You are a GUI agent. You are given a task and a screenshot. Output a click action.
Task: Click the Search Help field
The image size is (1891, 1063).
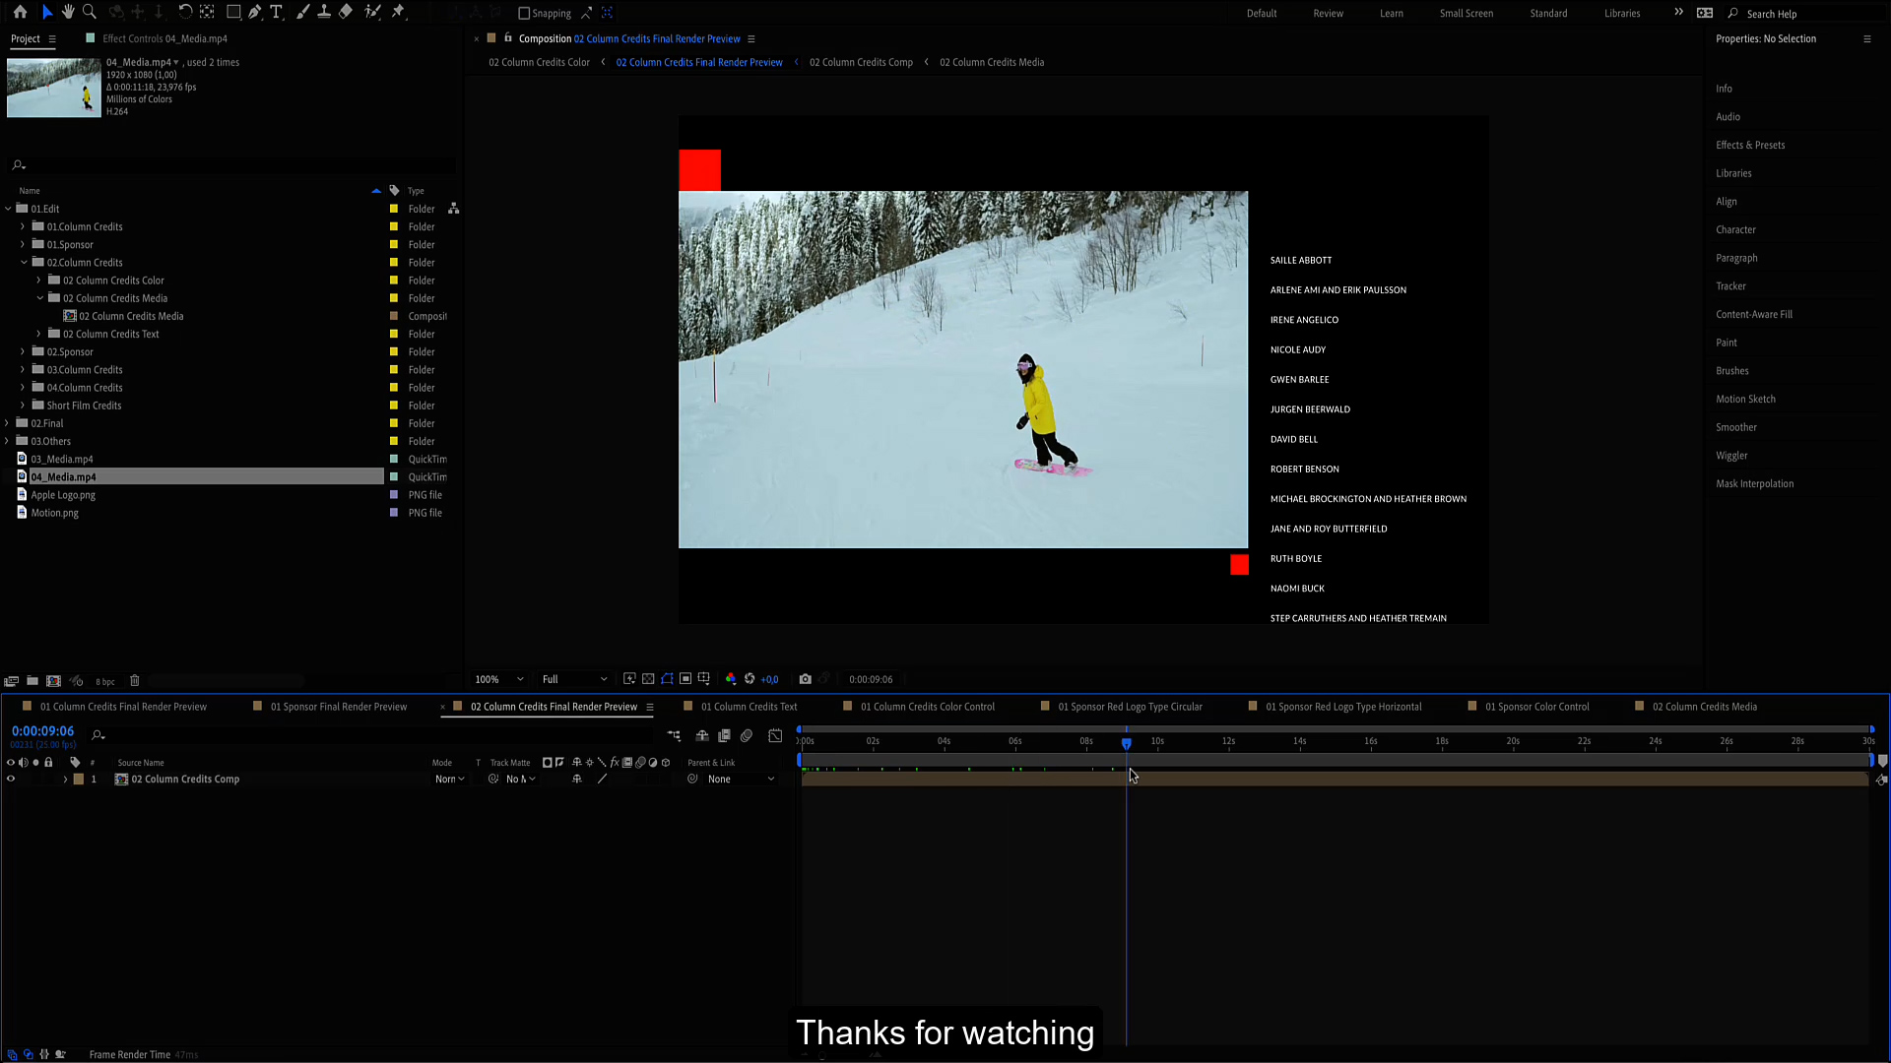(x=1771, y=14)
